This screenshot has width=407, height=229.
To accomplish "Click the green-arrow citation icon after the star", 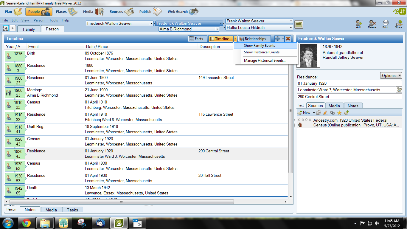I will click(346, 113).
